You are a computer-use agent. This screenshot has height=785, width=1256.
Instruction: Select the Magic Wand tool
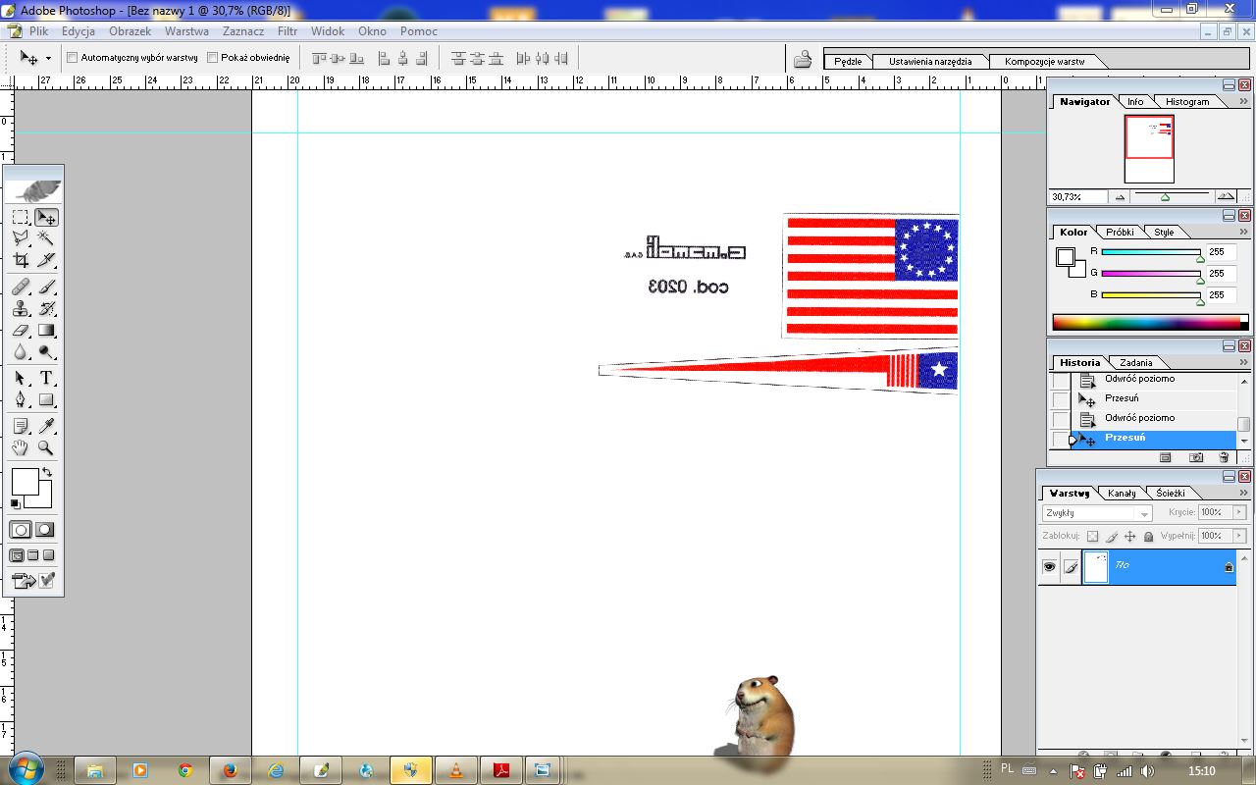click(x=45, y=238)
